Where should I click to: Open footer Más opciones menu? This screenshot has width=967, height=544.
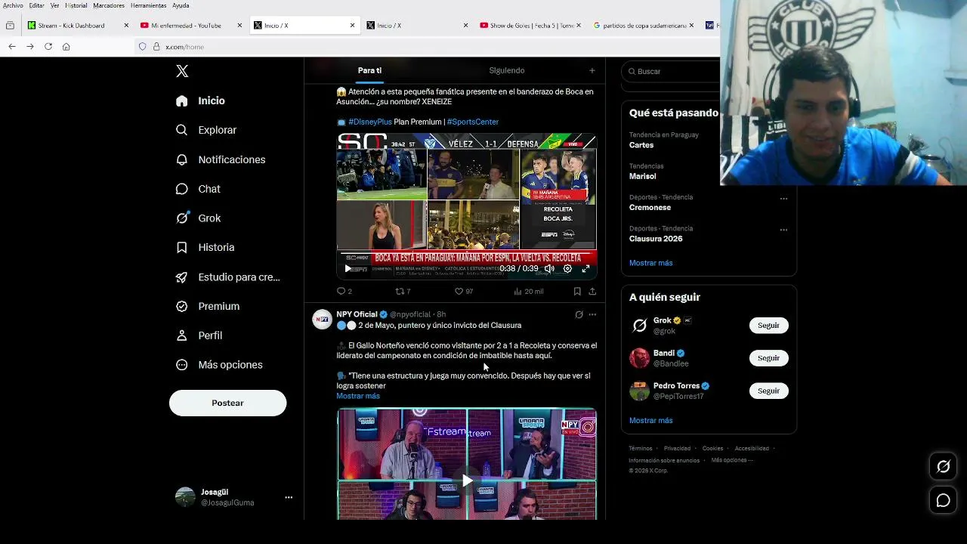(x=731, y=460)
